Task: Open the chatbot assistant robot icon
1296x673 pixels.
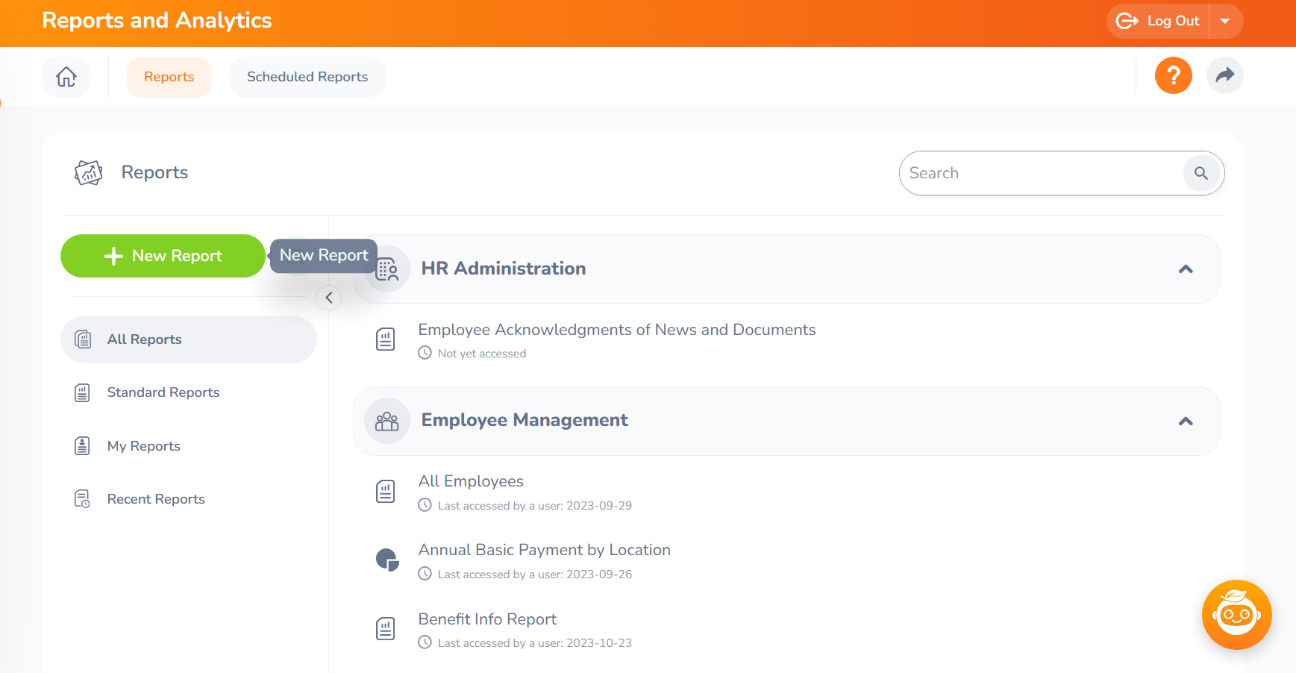Action: 1236,615
